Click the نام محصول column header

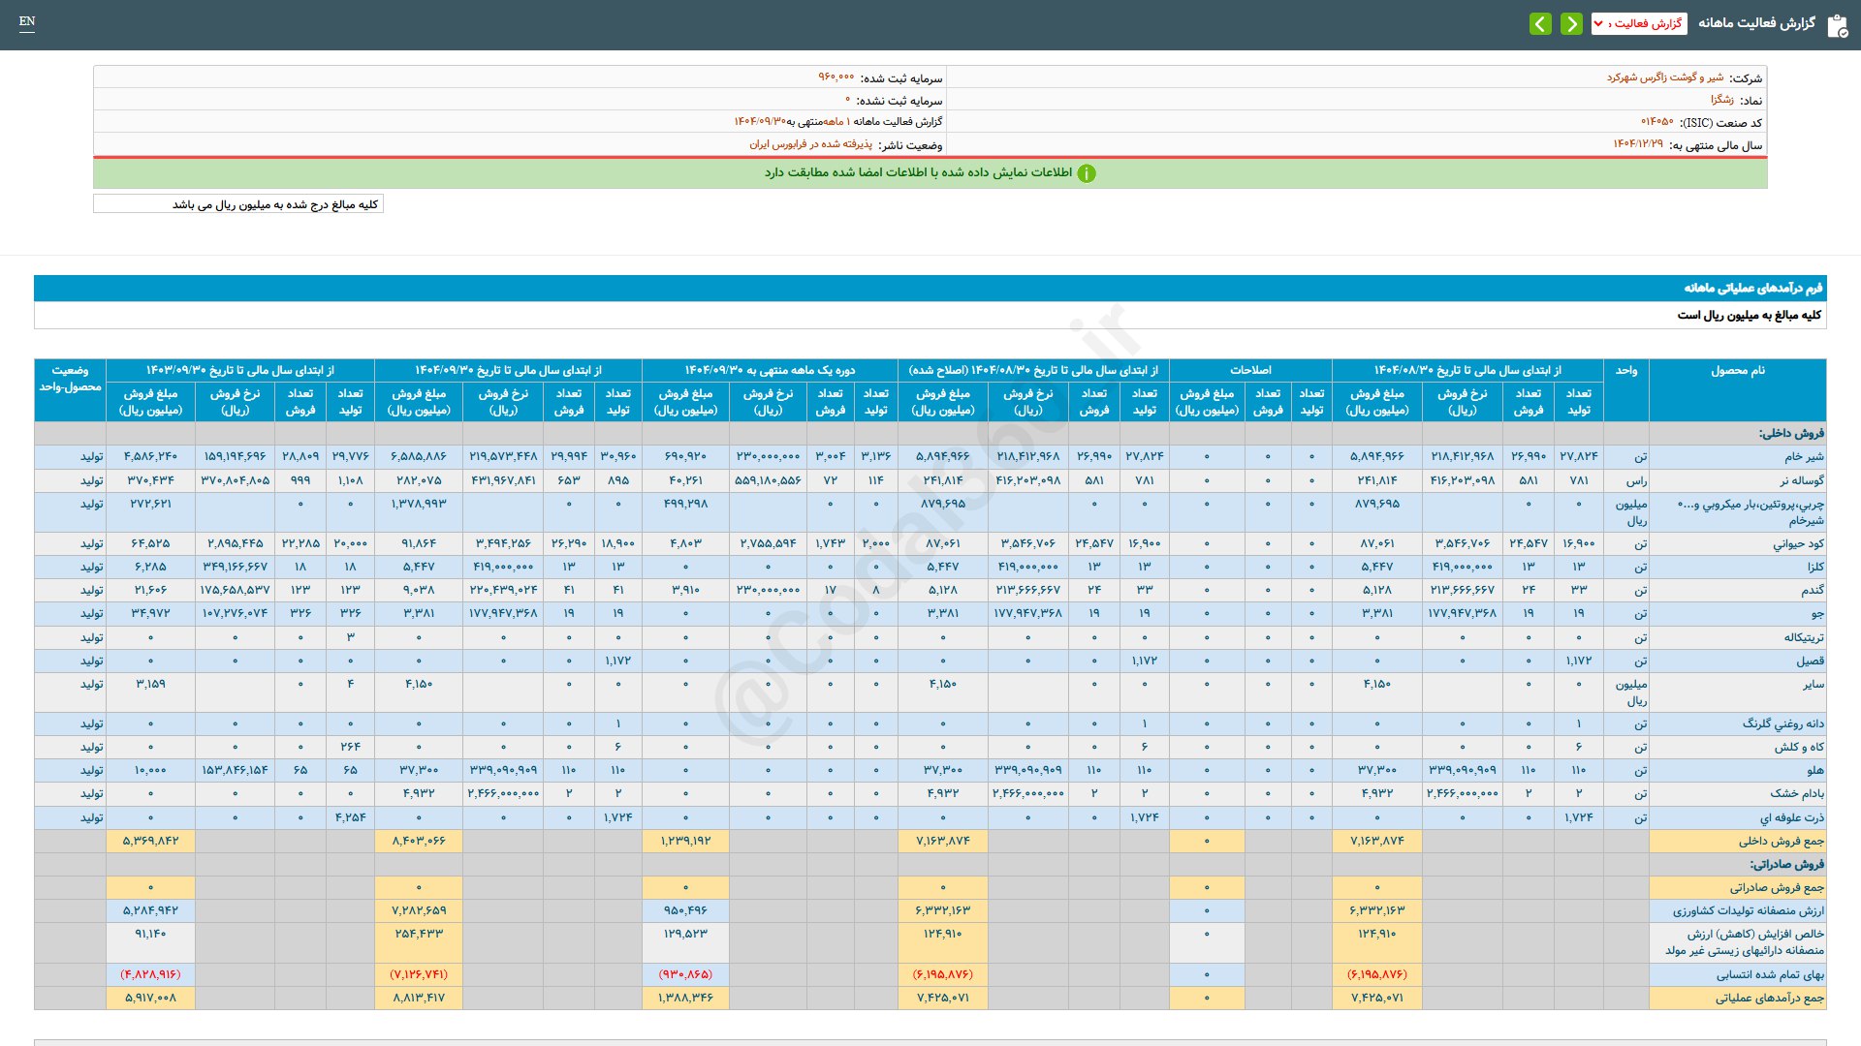coord(1737,371)
